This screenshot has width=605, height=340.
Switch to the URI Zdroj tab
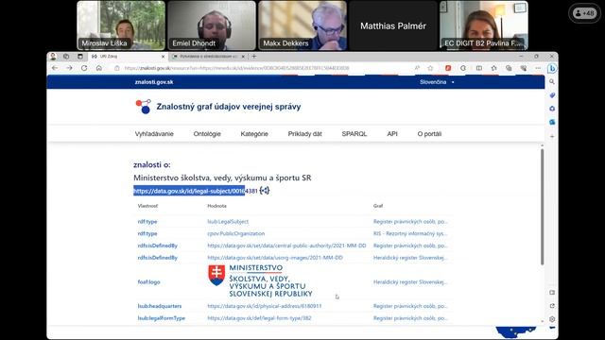128,57
